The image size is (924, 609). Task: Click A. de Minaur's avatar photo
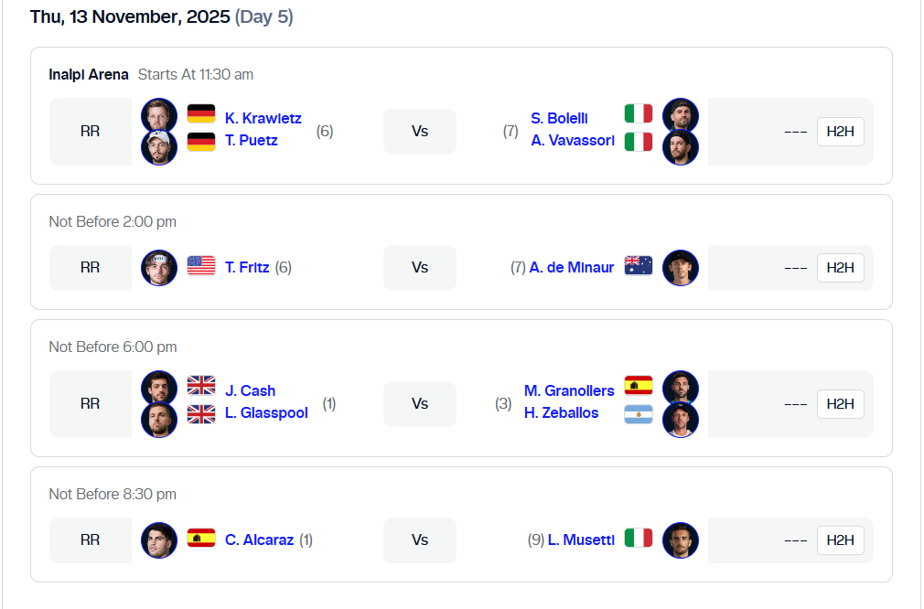pyautogui.click(x=681, y=268)
